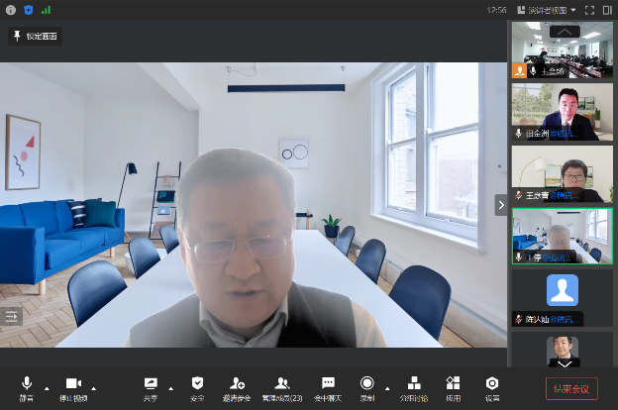Screen dimensions: 618x410
Task: Collapse the participant video sidebar arrow
Action: (x=501, y=205)
